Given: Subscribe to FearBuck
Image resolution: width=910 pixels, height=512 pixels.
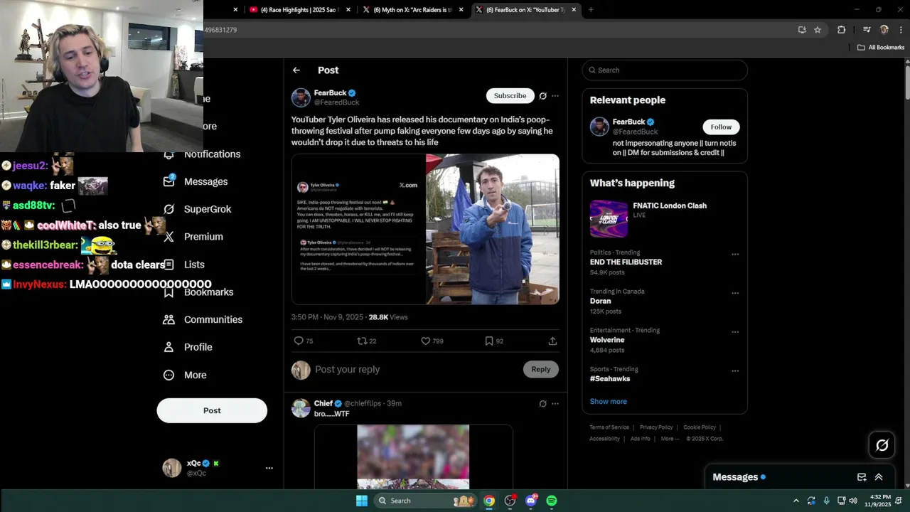Looking at the screenshot, I should coord(510,95).
